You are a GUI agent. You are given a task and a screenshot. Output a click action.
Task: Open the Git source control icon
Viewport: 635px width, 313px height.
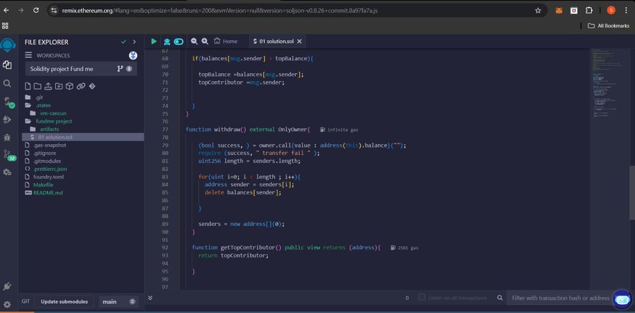[x=8, y=155]
